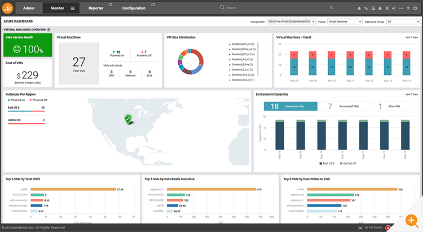Click the orange advVM IOPS bar
This screenshot has width=423, height=232.
tap(73, 189)
